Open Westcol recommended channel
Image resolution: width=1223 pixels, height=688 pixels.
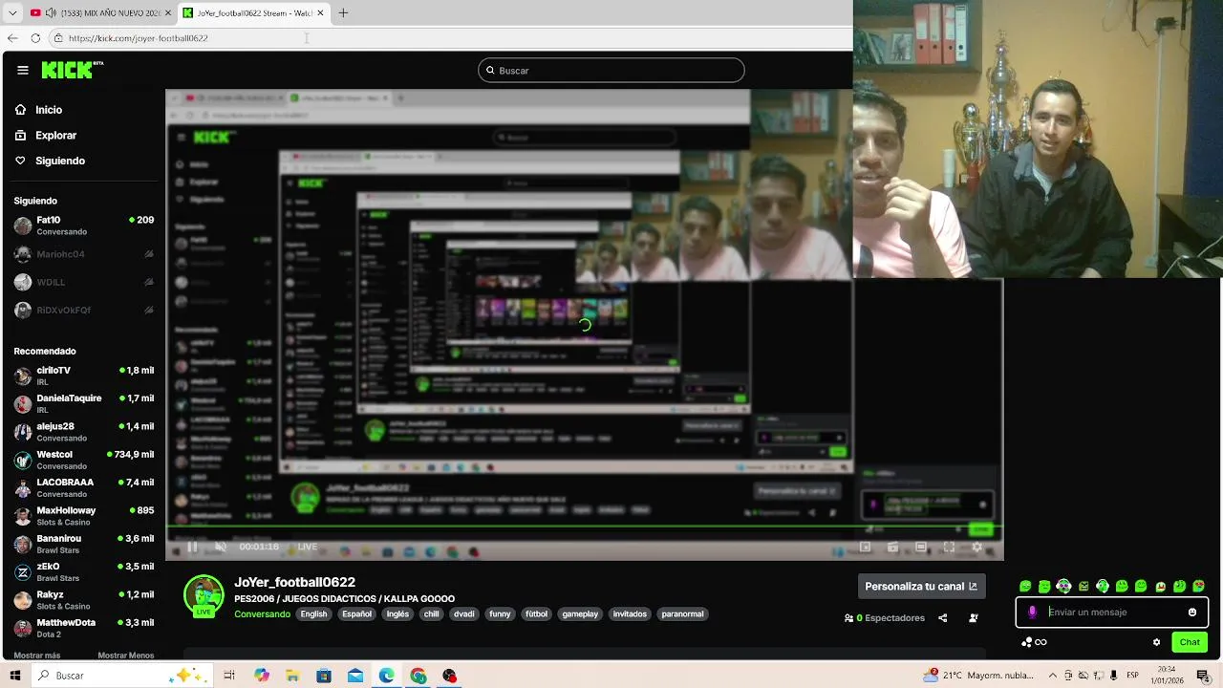pos(84,460)
